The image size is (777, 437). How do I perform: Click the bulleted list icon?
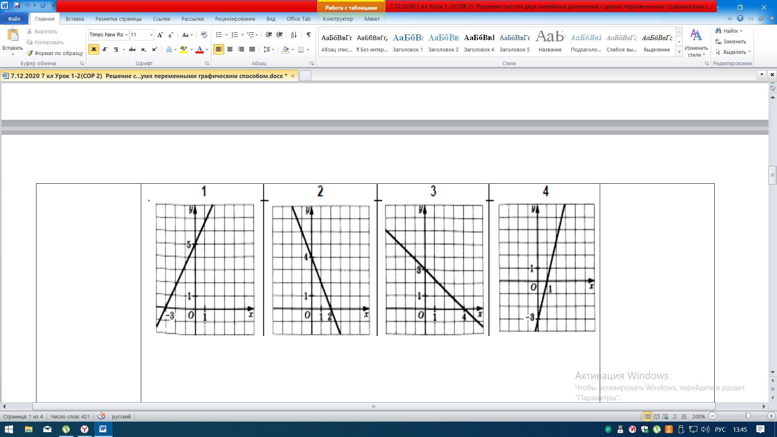[x=219, y=35]
